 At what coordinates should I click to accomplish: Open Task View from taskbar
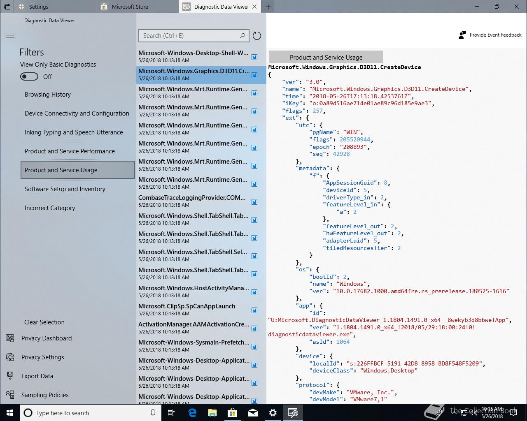coord(172,413)
